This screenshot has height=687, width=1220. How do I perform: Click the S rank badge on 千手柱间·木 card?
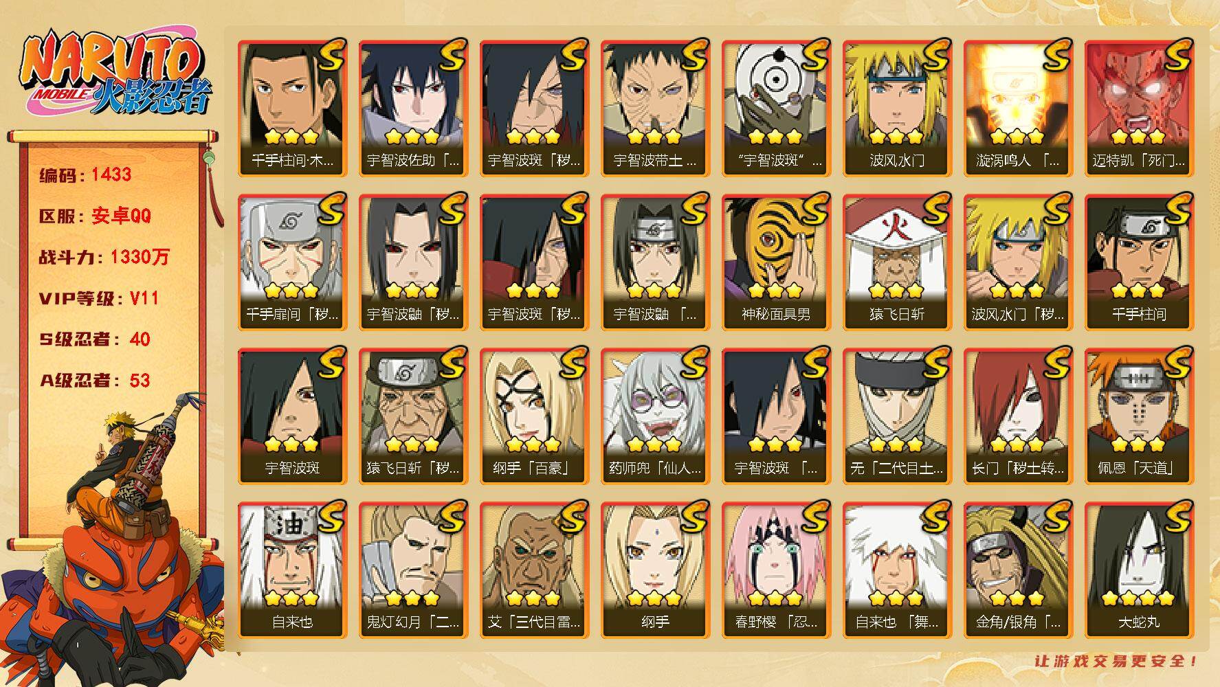click(x=330, y=56)
